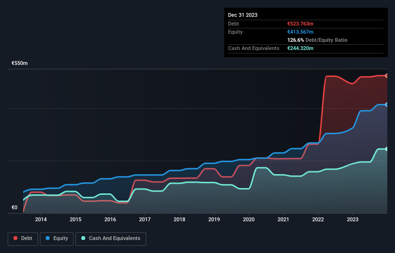The height and width of the screenshot is (253, 395).
Task: Click Cash And Equivalents label in tooltip
Action: coord(254,48)
